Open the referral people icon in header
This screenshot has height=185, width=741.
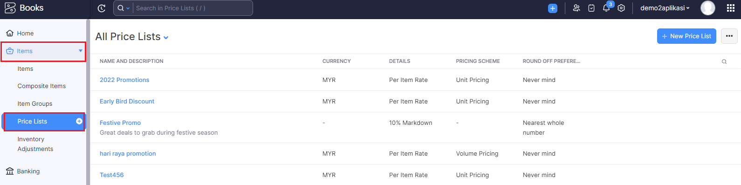[x=576, y=8]
